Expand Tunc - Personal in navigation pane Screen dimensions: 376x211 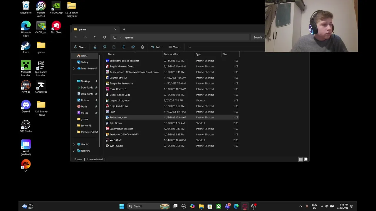[x=74, y=69]
